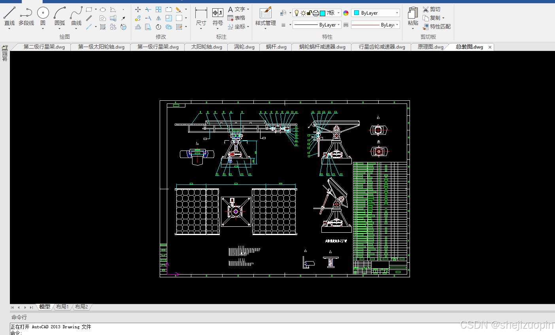Open the layer dropdown showing 7标
Image resolution: width=555 pixels, height=335 pixels.
pyautogui.click(x=338, y=13)
